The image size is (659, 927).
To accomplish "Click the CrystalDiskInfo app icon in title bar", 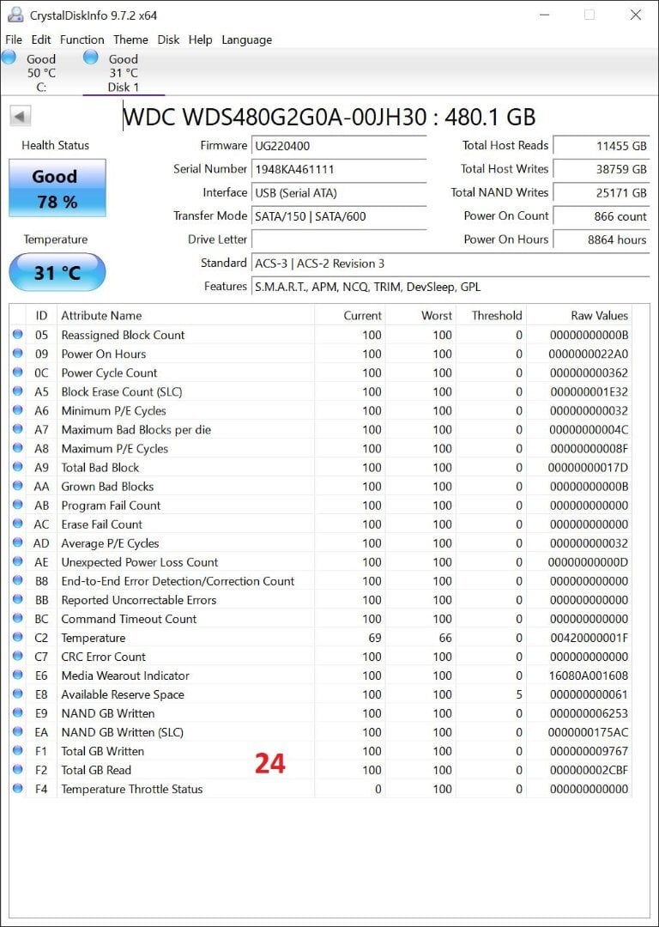I will [15, 15].
